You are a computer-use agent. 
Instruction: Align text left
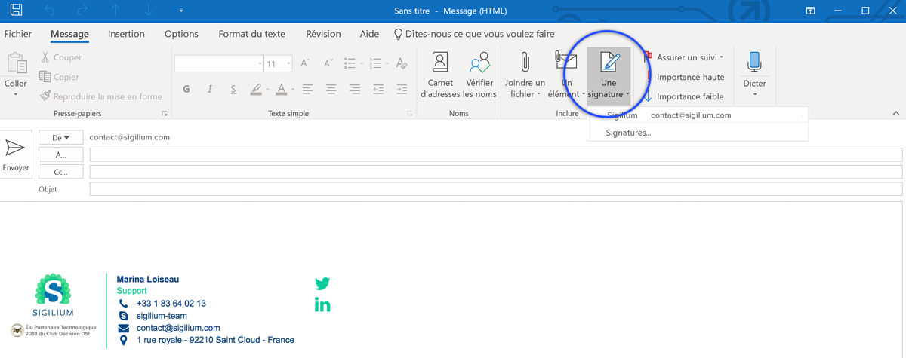click(x=307, y=89)
